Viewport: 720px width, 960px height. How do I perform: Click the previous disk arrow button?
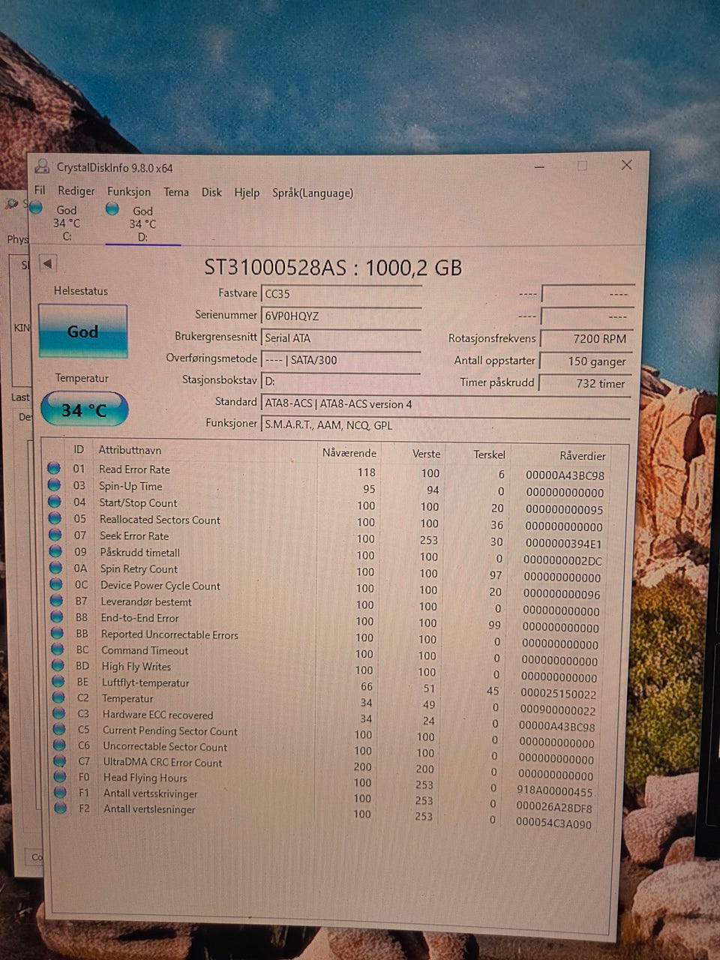(x=47, y=264)
